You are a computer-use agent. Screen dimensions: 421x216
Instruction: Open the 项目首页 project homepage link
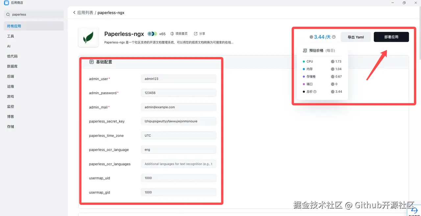(182, 34)
